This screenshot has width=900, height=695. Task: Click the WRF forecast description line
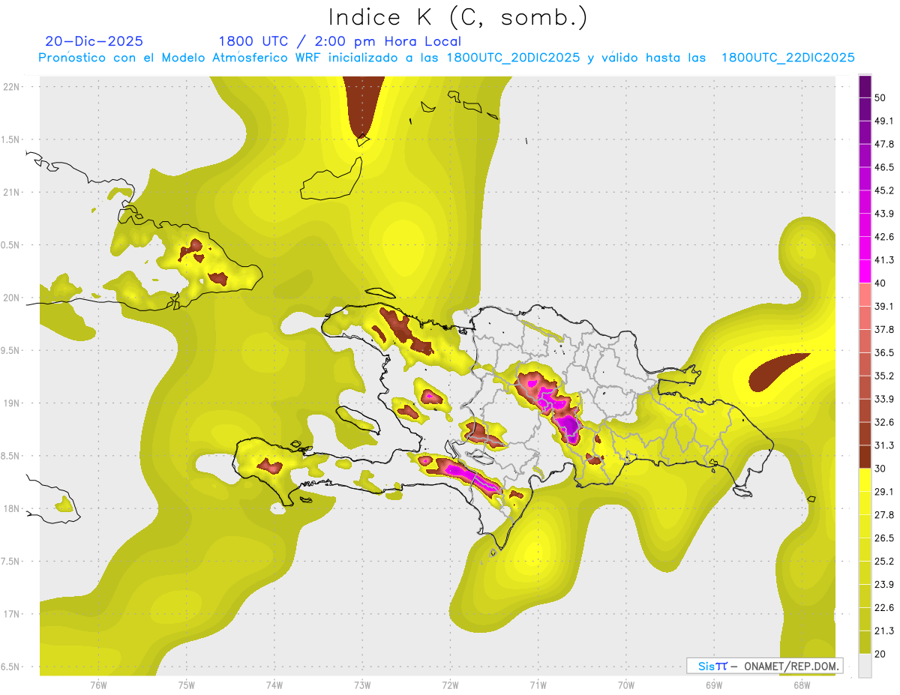(x=446, y=58)
